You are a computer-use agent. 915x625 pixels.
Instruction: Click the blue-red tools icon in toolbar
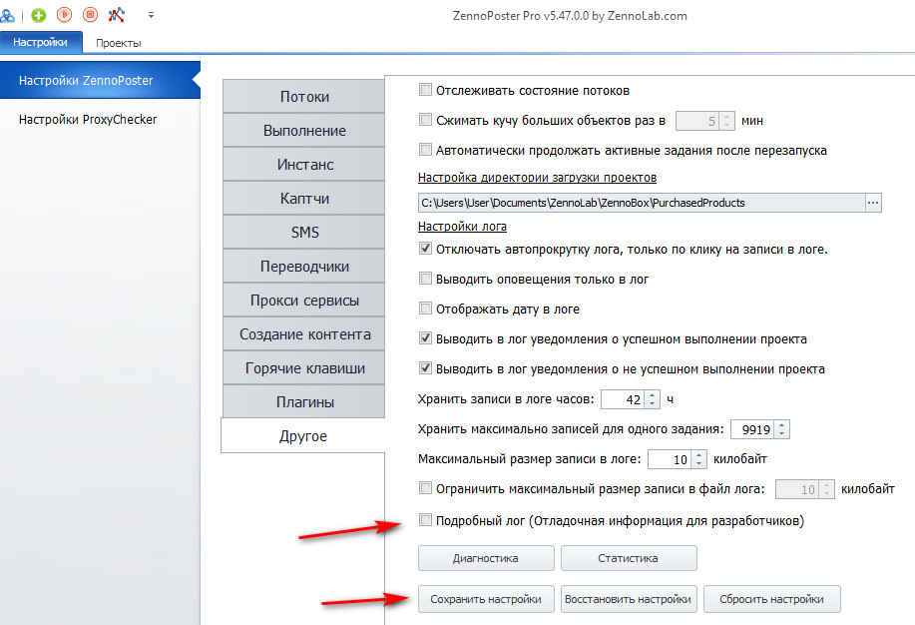coord(116,15)
